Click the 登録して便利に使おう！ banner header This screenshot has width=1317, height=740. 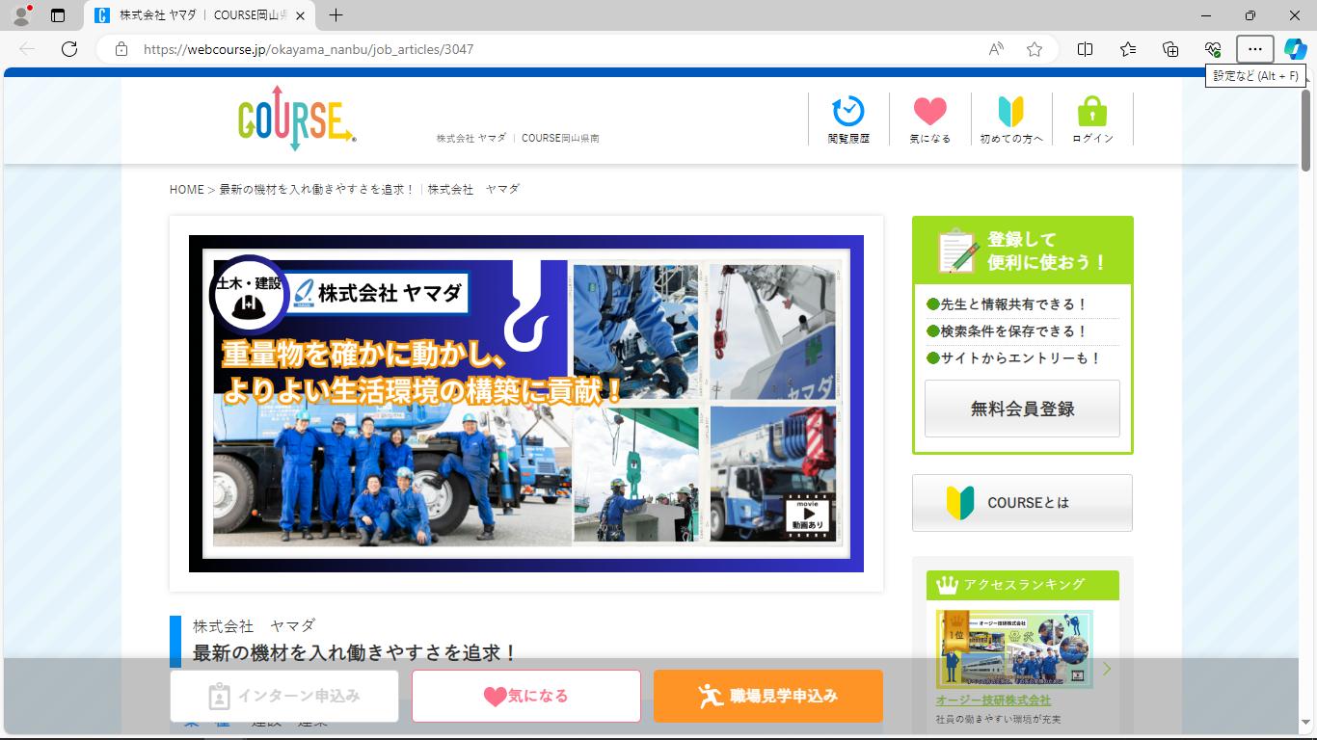[x=1023, y=251]
